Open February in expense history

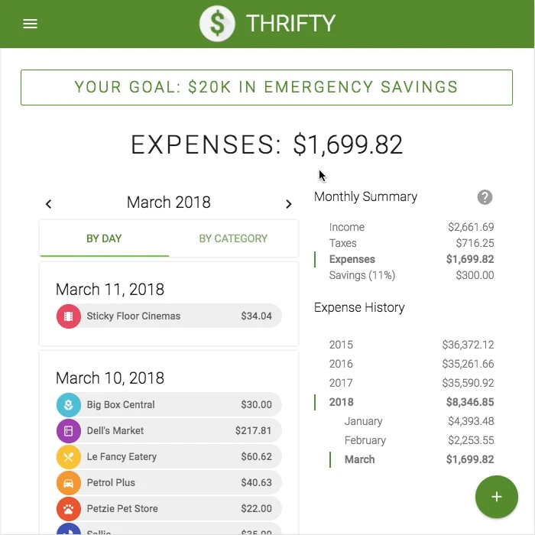419,440
